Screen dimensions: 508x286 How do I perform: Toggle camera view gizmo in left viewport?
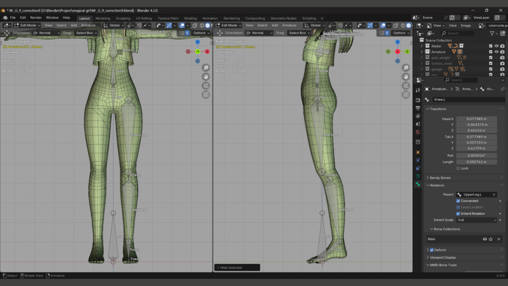[205, 86]
